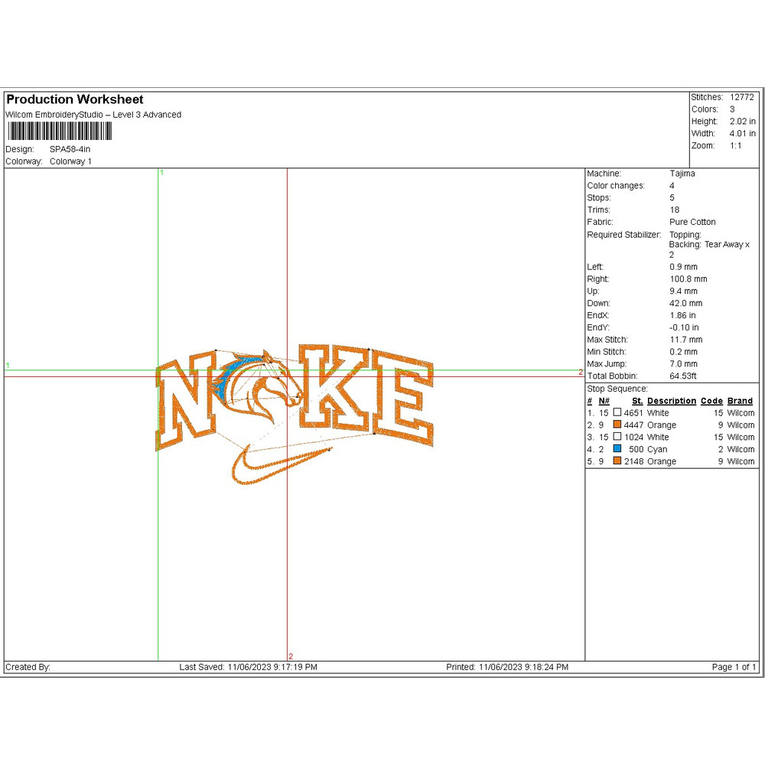Click the Page 1 of 1 footer text
The width and height of the screenshot is (765, 765).
(x=734, y=667)
